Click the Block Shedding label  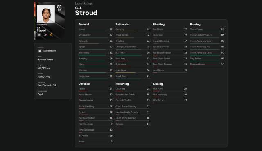pyautogui.click(x=86, y=106)
